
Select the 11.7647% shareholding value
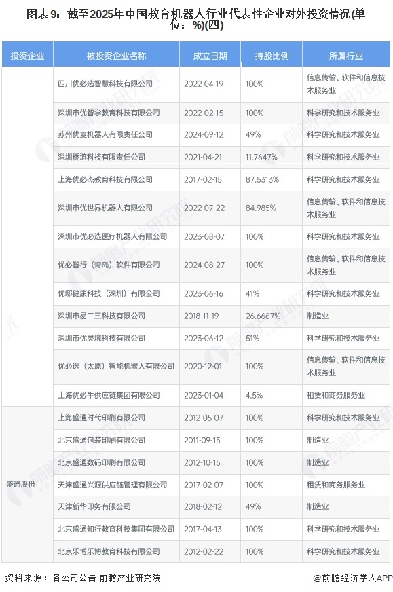point(261,157)
